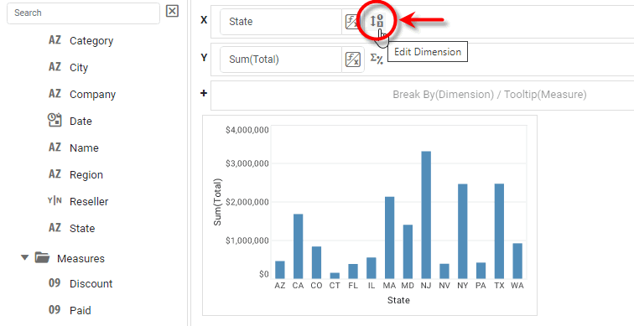Click the Y row label

click(x=204, y=58)
